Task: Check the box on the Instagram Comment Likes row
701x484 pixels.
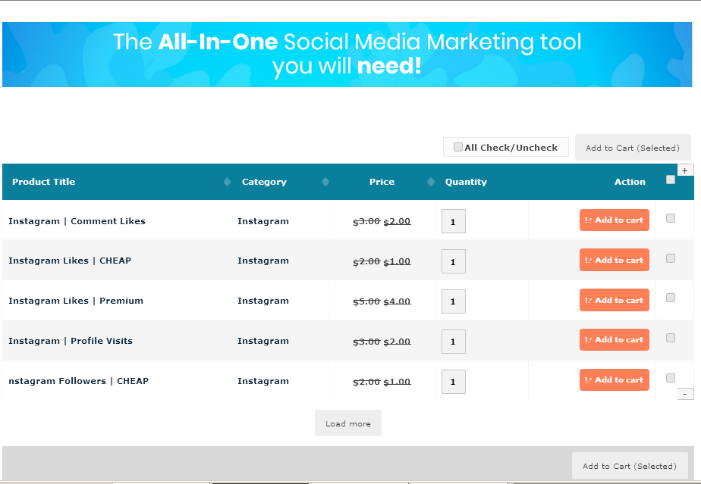Action: [670, 218]
